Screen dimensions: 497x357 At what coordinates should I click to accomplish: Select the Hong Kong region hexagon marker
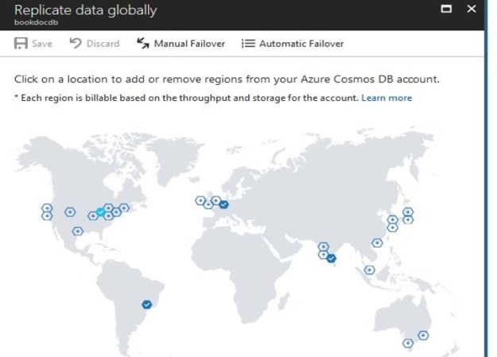tap(377, 243)
